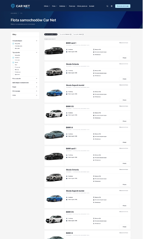Click the luggage icon on BMW i4 card
Screen dimensions: 144x239
coord(67,136)
